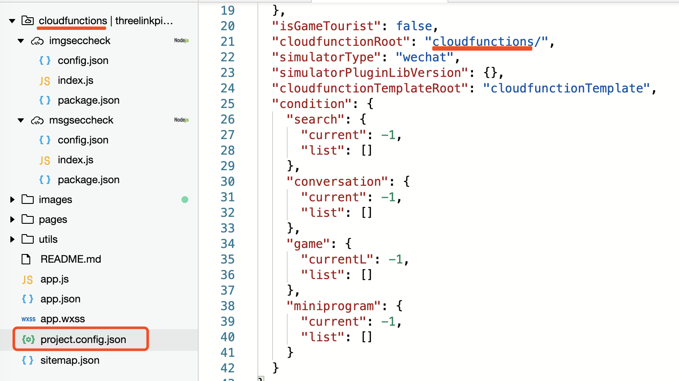Click the "isGameTourist" key text
Image resolution: width=679 pixels, height=381 pixels.
[x=326, y=26]
